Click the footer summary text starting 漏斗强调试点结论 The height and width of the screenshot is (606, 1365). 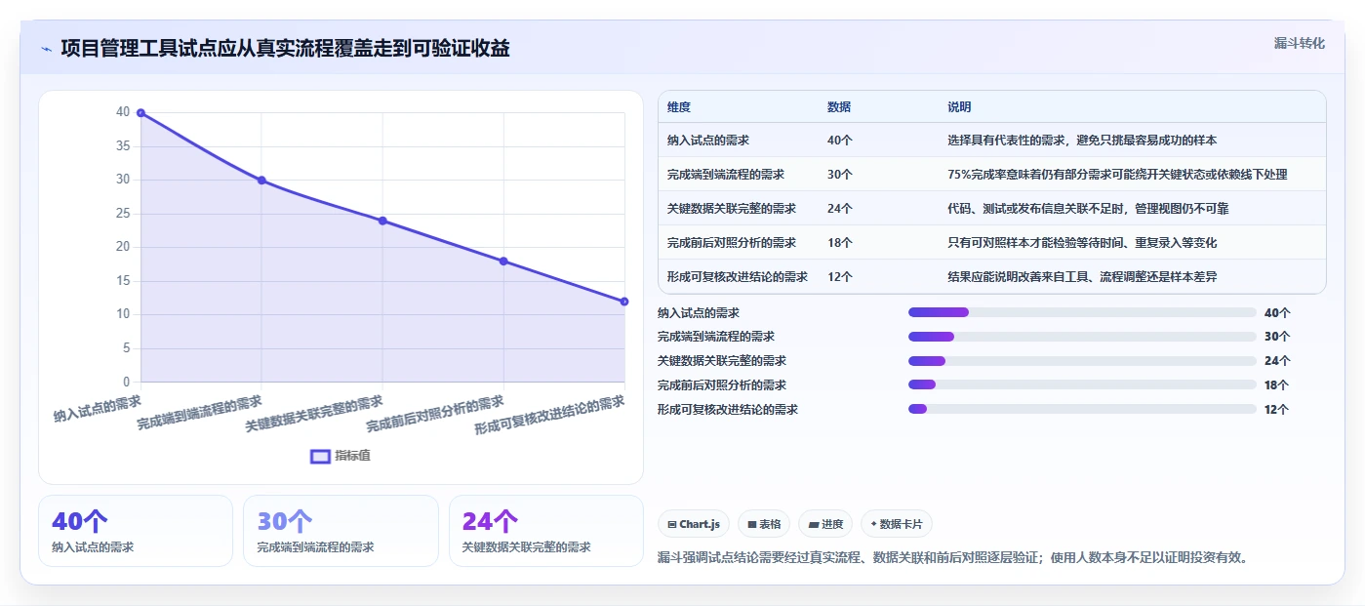click(953, 558)
